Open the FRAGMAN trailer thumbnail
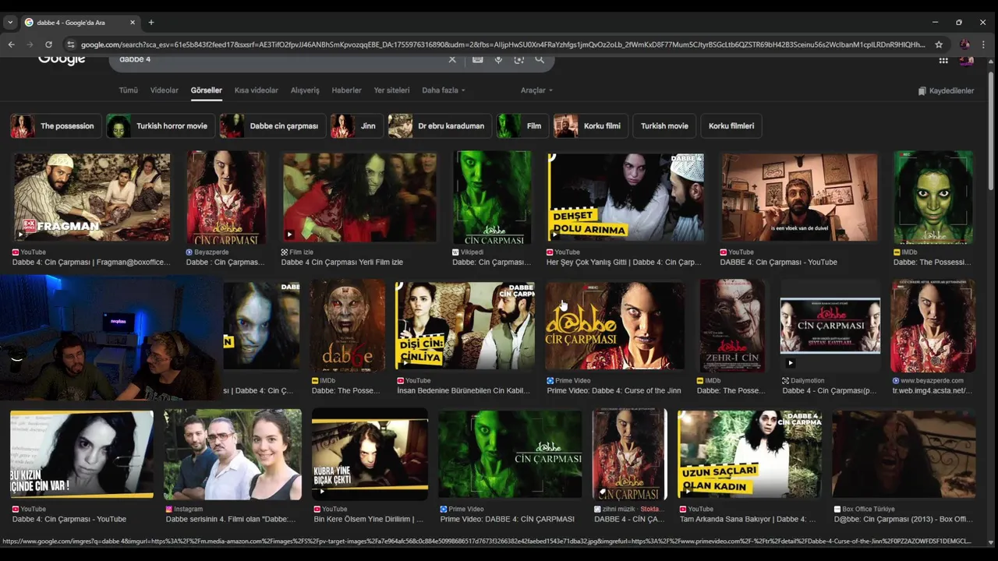 [91, 197]
